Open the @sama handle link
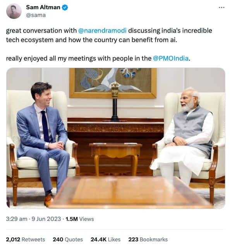The height and width of the screenshot is (246, 230). click(36, 15)
